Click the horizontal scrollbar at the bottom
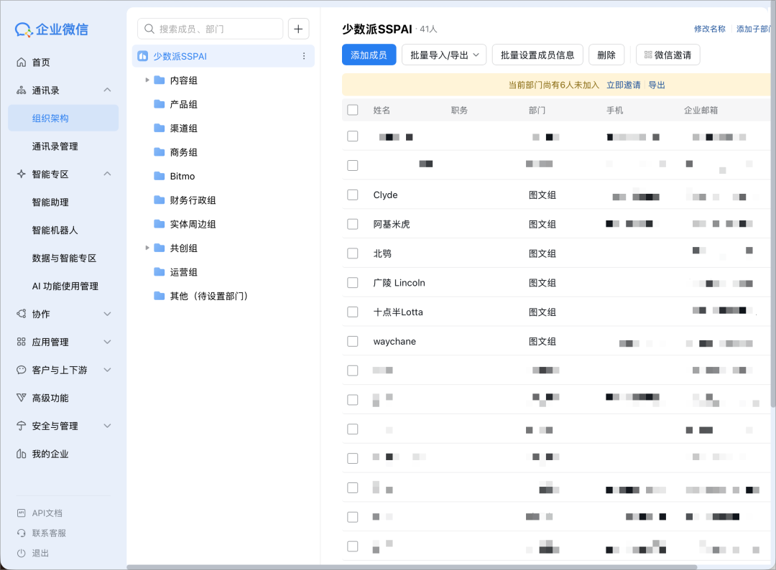Image resolution: width=776 pixels, height=570 pixels. 412,567
